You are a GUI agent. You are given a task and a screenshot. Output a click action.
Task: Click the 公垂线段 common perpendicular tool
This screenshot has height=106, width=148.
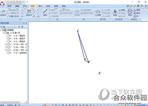[54, 16]
